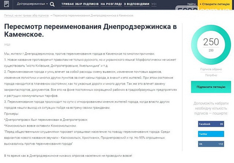
Task: Click the paragraph beginning 'Мы, жители г.Днепродзержинска'
Action: click(79, 54)
